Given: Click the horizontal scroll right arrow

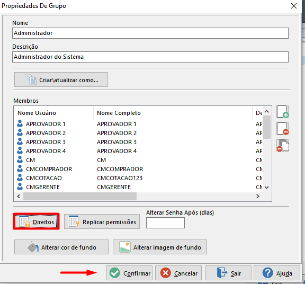Looking at the screenshot, I should pyautogui.click(x=258, y=196).
